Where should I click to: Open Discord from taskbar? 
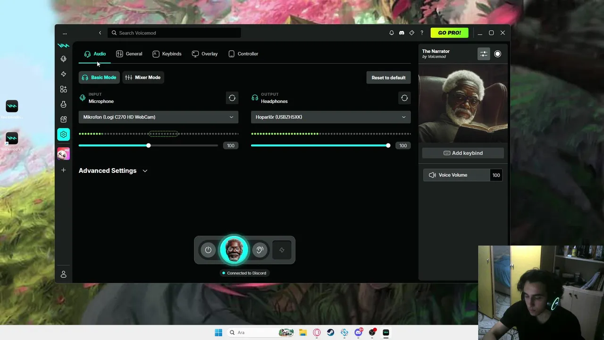358,332
